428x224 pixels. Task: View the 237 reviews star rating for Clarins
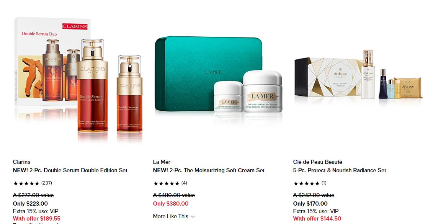pyautogui.click(x=33, y=183)
